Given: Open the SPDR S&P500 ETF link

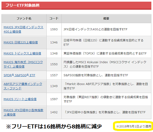Looking at the screenshot, I should [x=19, y=75].
